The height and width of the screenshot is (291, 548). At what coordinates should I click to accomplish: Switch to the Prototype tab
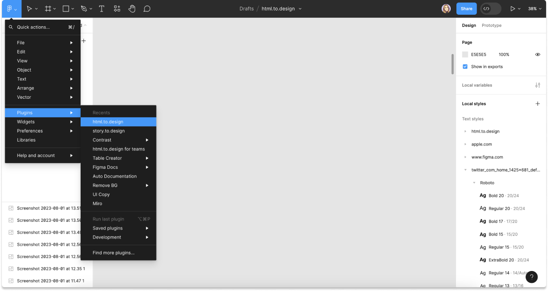491,25
